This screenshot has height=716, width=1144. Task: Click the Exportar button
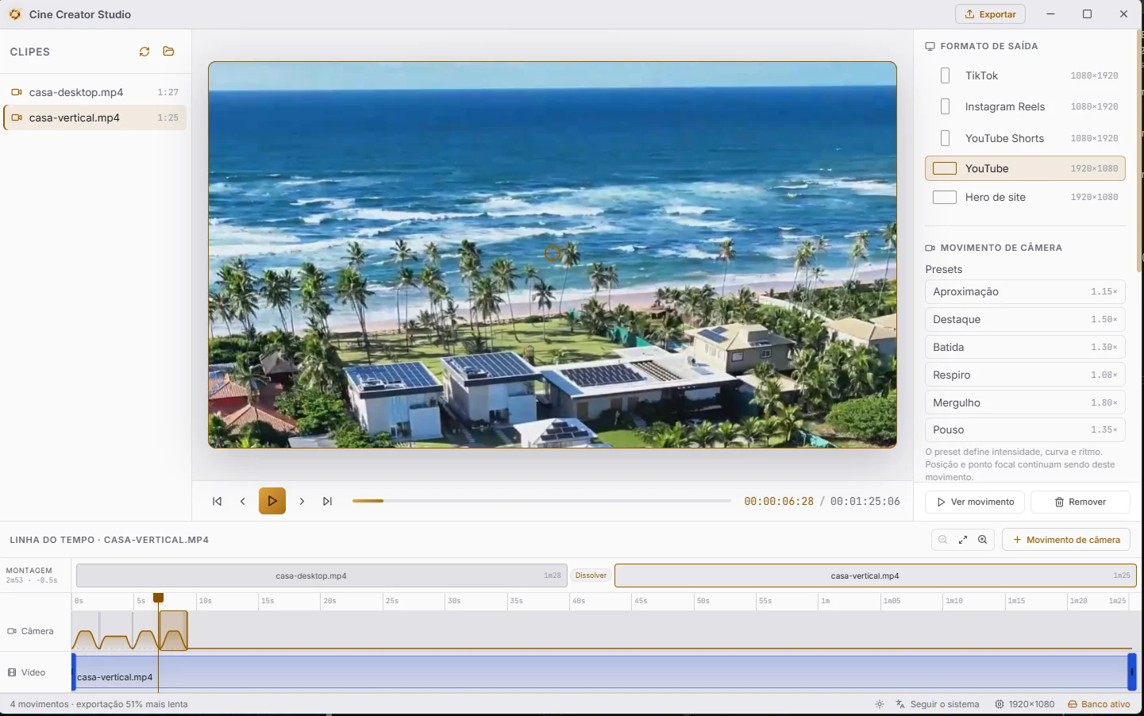click(x=990, y=14)
